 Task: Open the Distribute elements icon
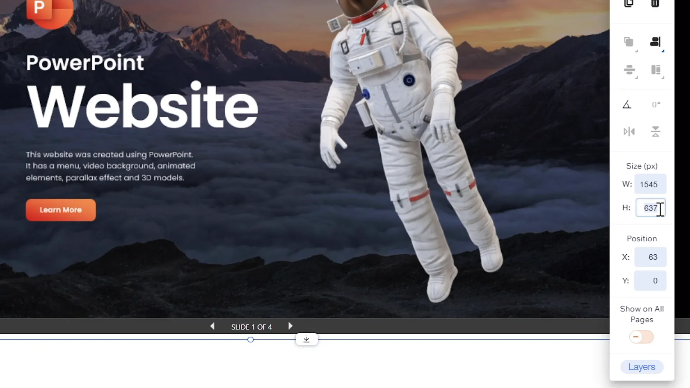tap(629, 70)
